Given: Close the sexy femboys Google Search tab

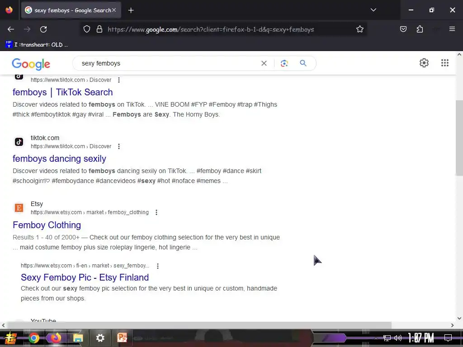Looking at the screenshot, I should [x=114, y=10].
